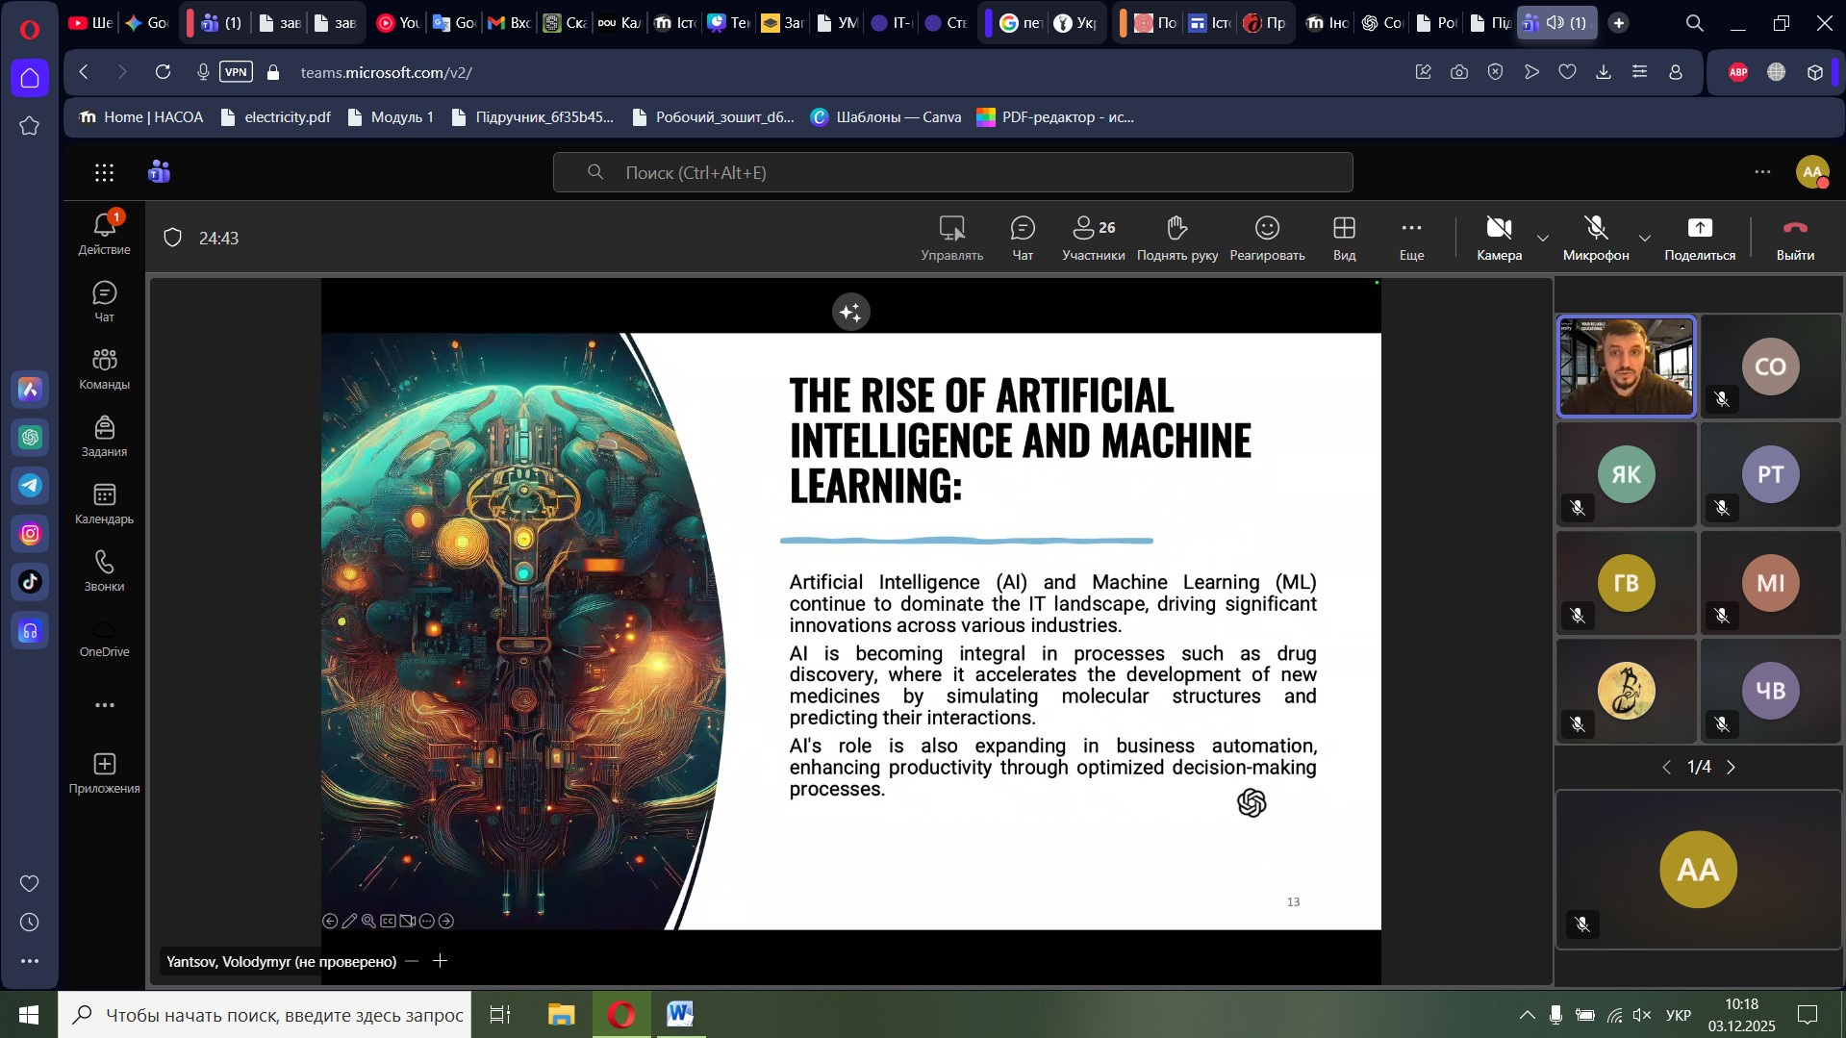The image size is (1846, 1038).
Task: Unmute the Microphone
Action: tap(1595, 238)
